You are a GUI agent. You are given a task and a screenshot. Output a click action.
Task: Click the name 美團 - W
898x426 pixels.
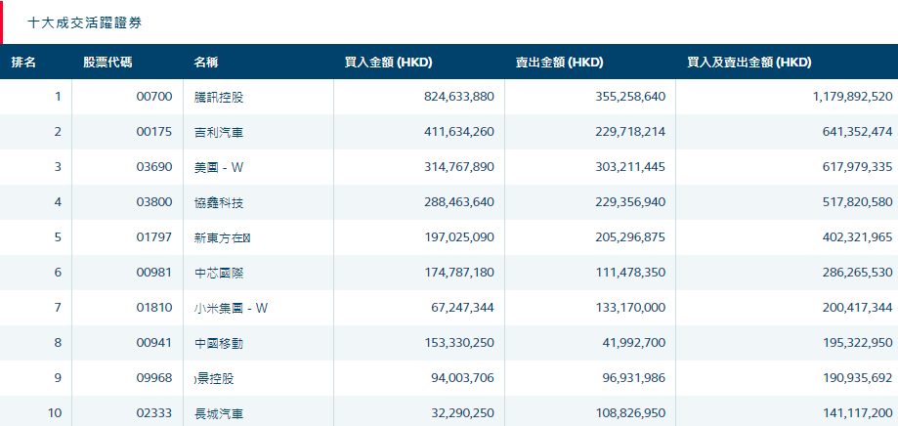[219, 167]
